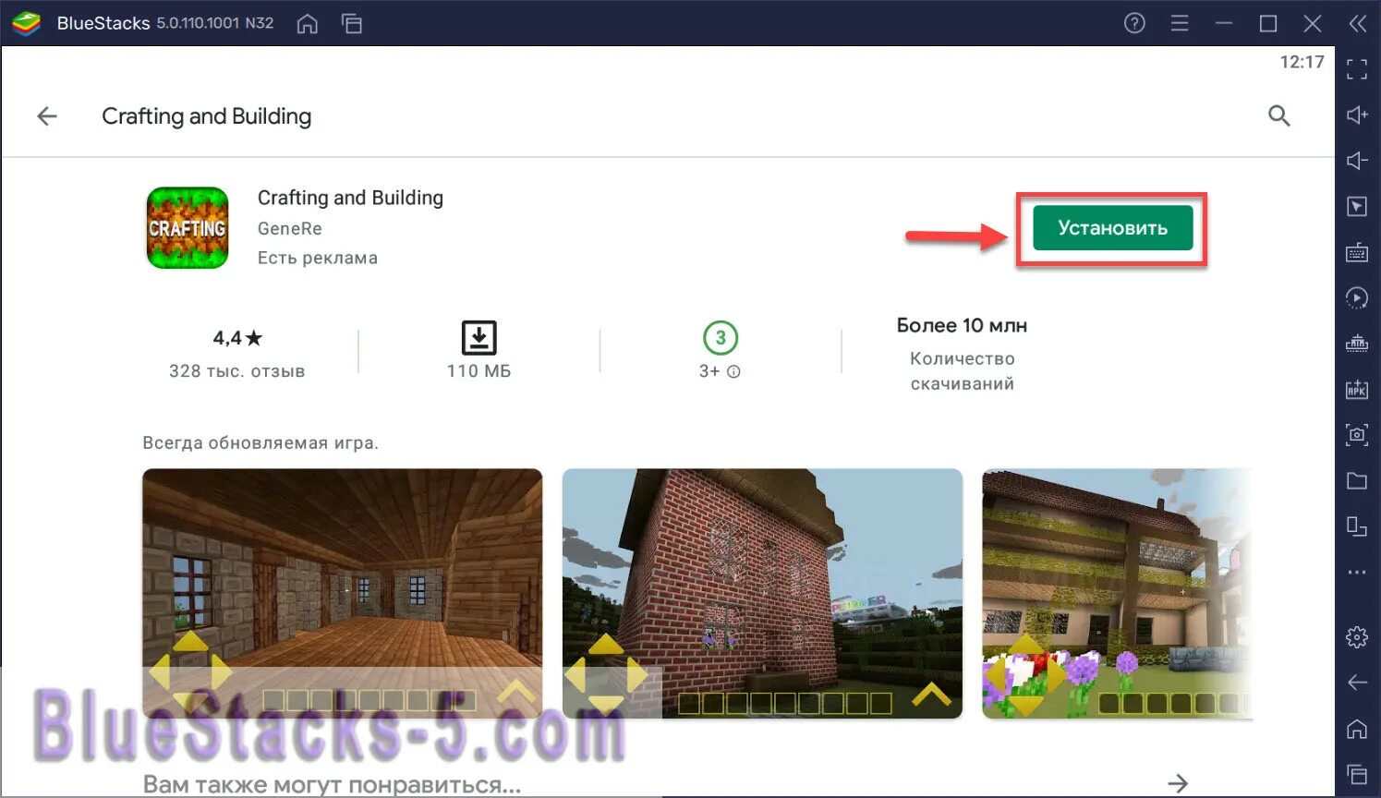The image size is (1381, 798).
Task: Open more similar apps with the bottom arrow
Action: [1178, 783]
